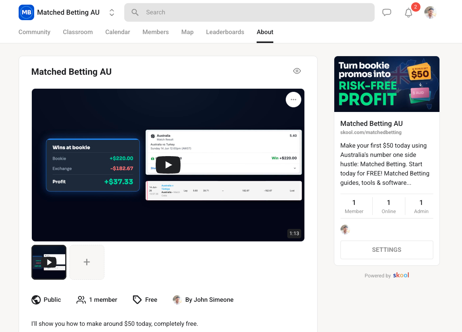Click the 'I'll show you how' description text
The width and height of the screenshot is (462, 332).
(x=115, y=324)
